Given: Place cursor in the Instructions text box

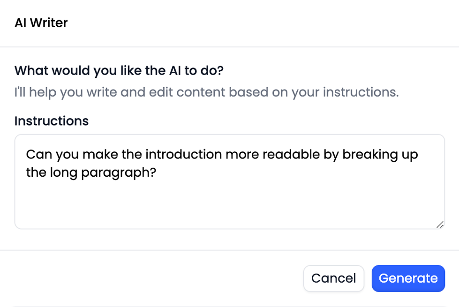Looking at the screenshot, I should [230, 197].
